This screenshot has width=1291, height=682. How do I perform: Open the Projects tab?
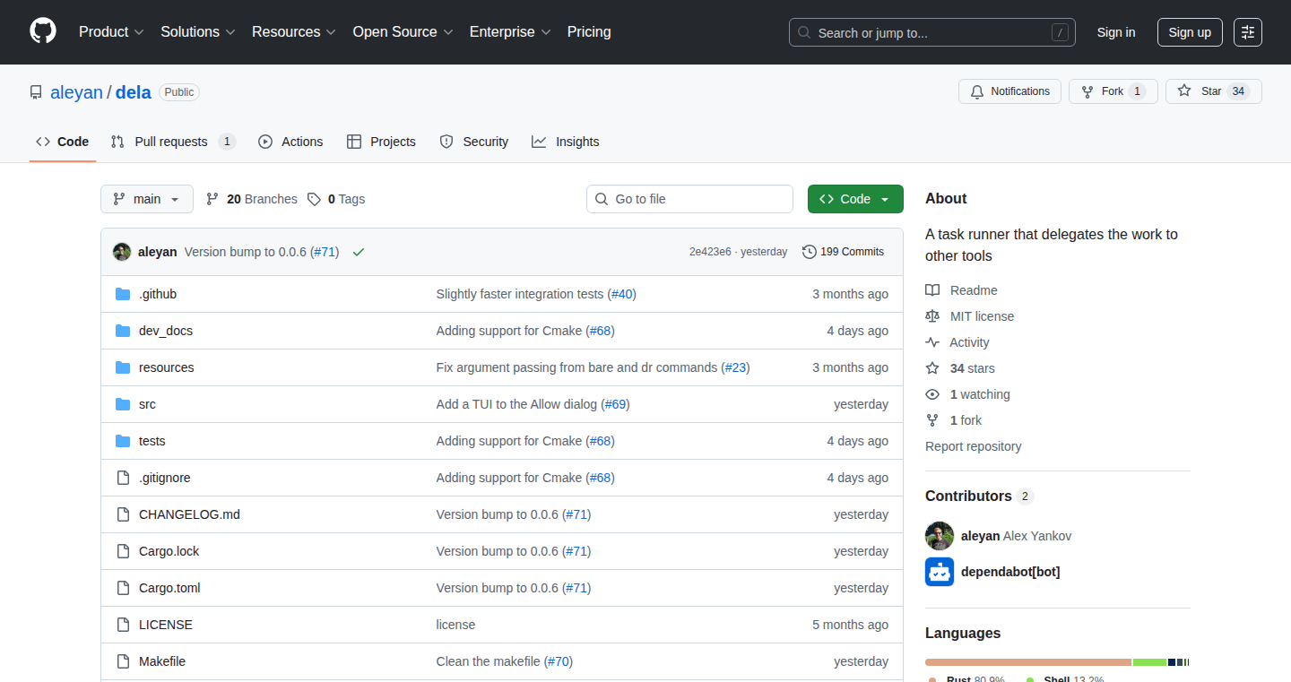tap(381, 142)
